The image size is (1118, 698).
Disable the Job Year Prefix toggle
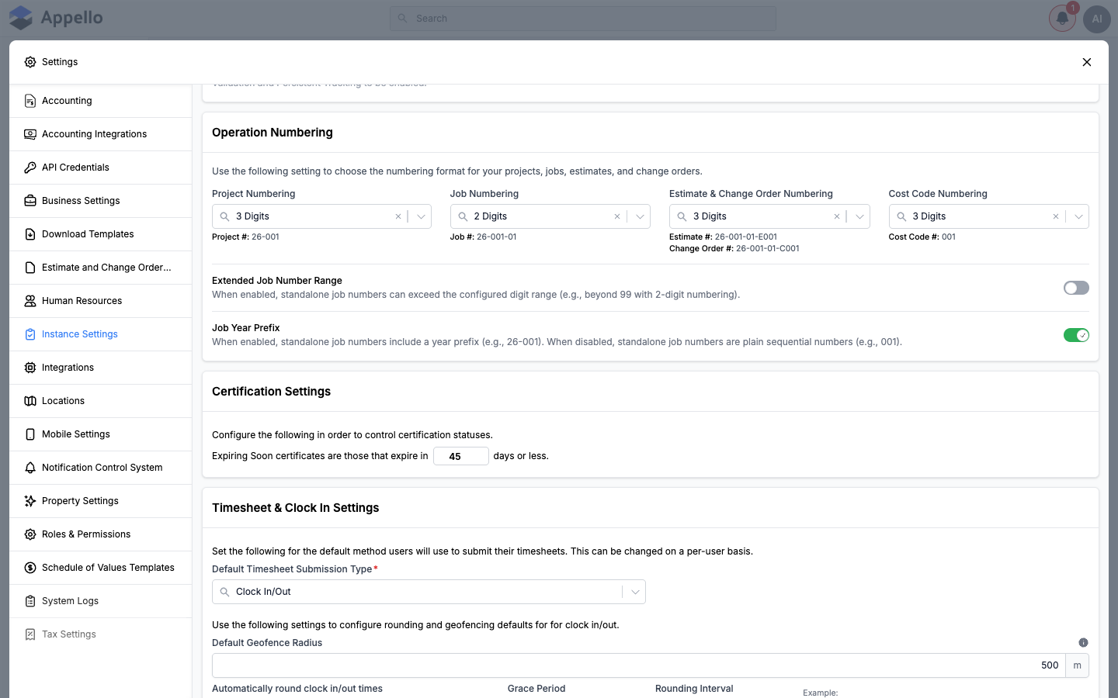point(1076,335)
